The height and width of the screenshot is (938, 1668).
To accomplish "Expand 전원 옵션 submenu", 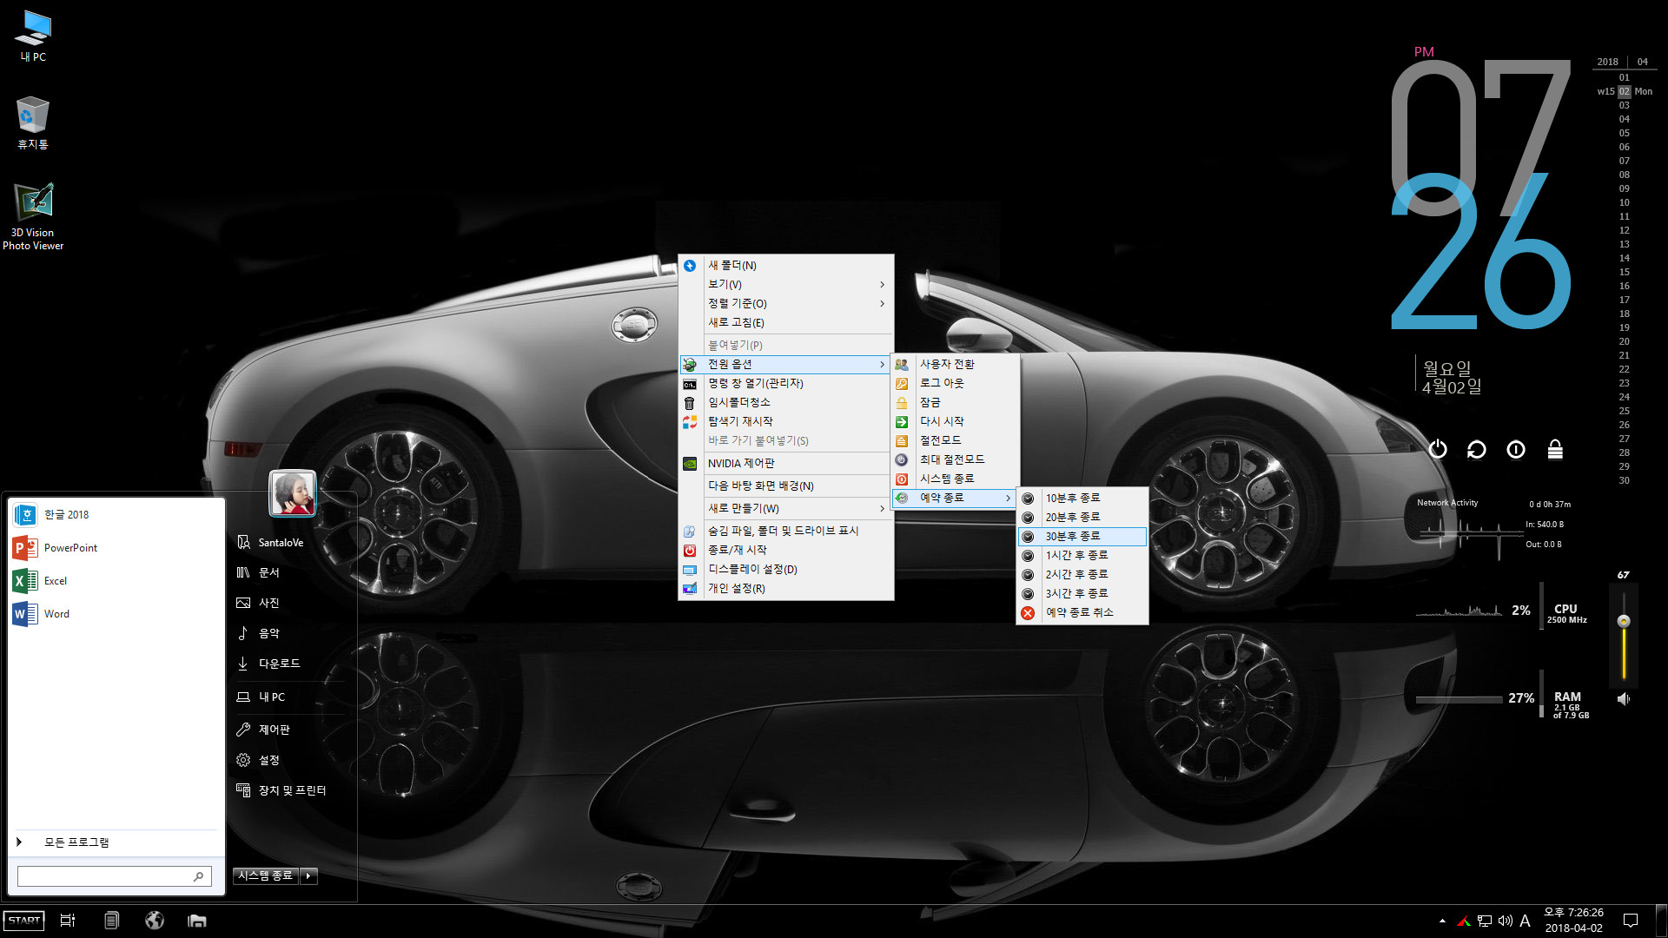I will (x=786, y=365).
